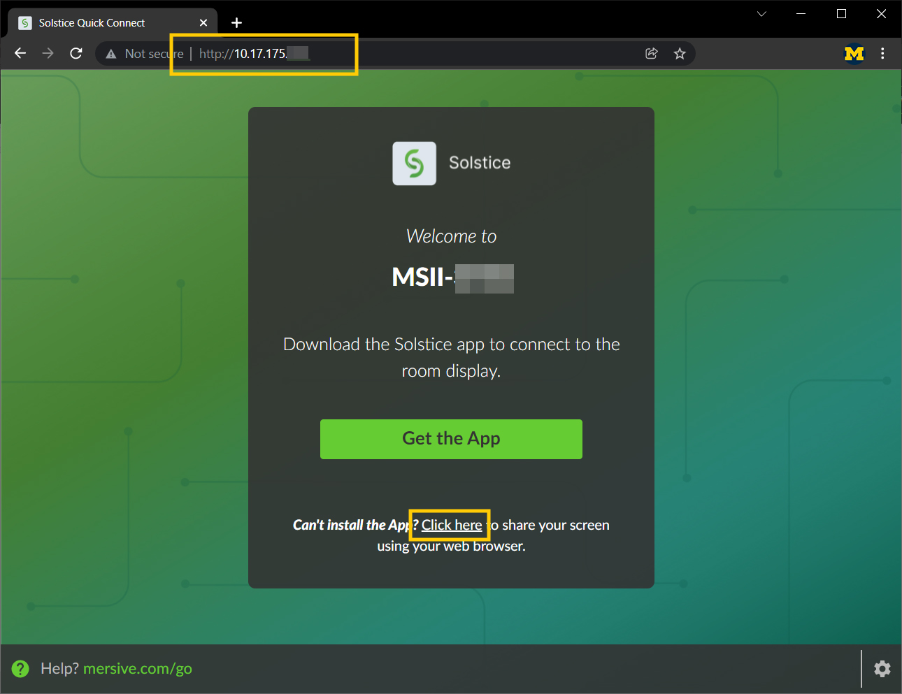Image resolution: width=902 pixels, height=694 pixels.
Task: Maximize the browser window
Action: [x=841, y=14]
